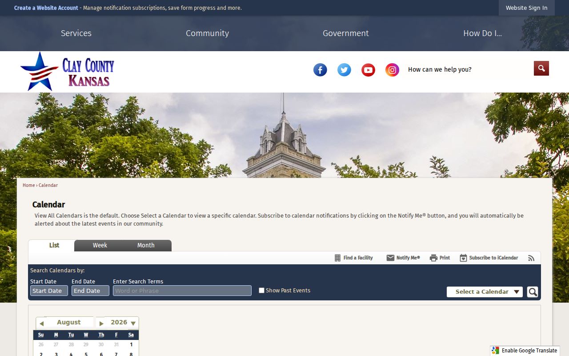
Task: Open the Twitter social icon
Action: coord(344,70)
